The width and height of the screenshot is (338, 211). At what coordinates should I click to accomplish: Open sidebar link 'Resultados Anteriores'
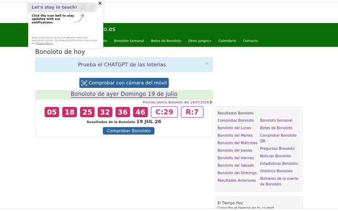click(237, 181)
